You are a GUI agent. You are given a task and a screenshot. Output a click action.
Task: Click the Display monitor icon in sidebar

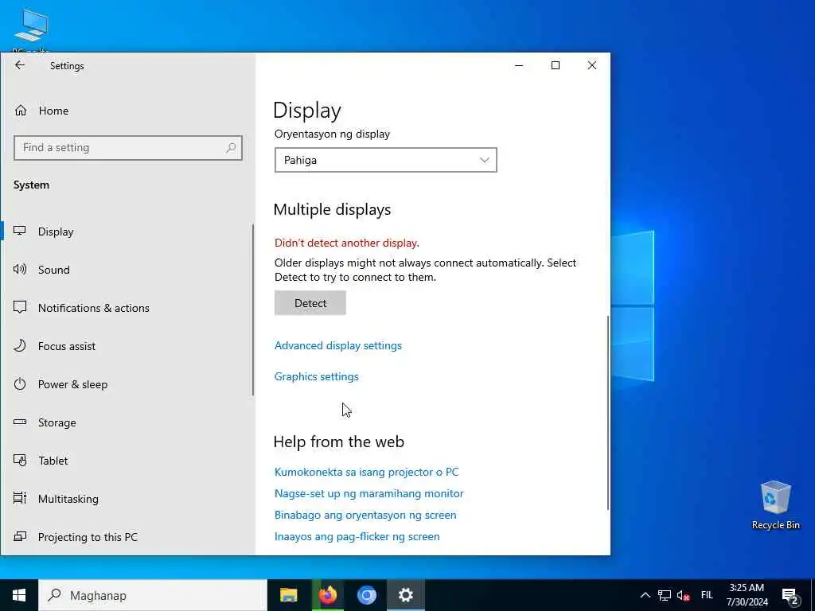pyautogui.click(x=20, y=231)
